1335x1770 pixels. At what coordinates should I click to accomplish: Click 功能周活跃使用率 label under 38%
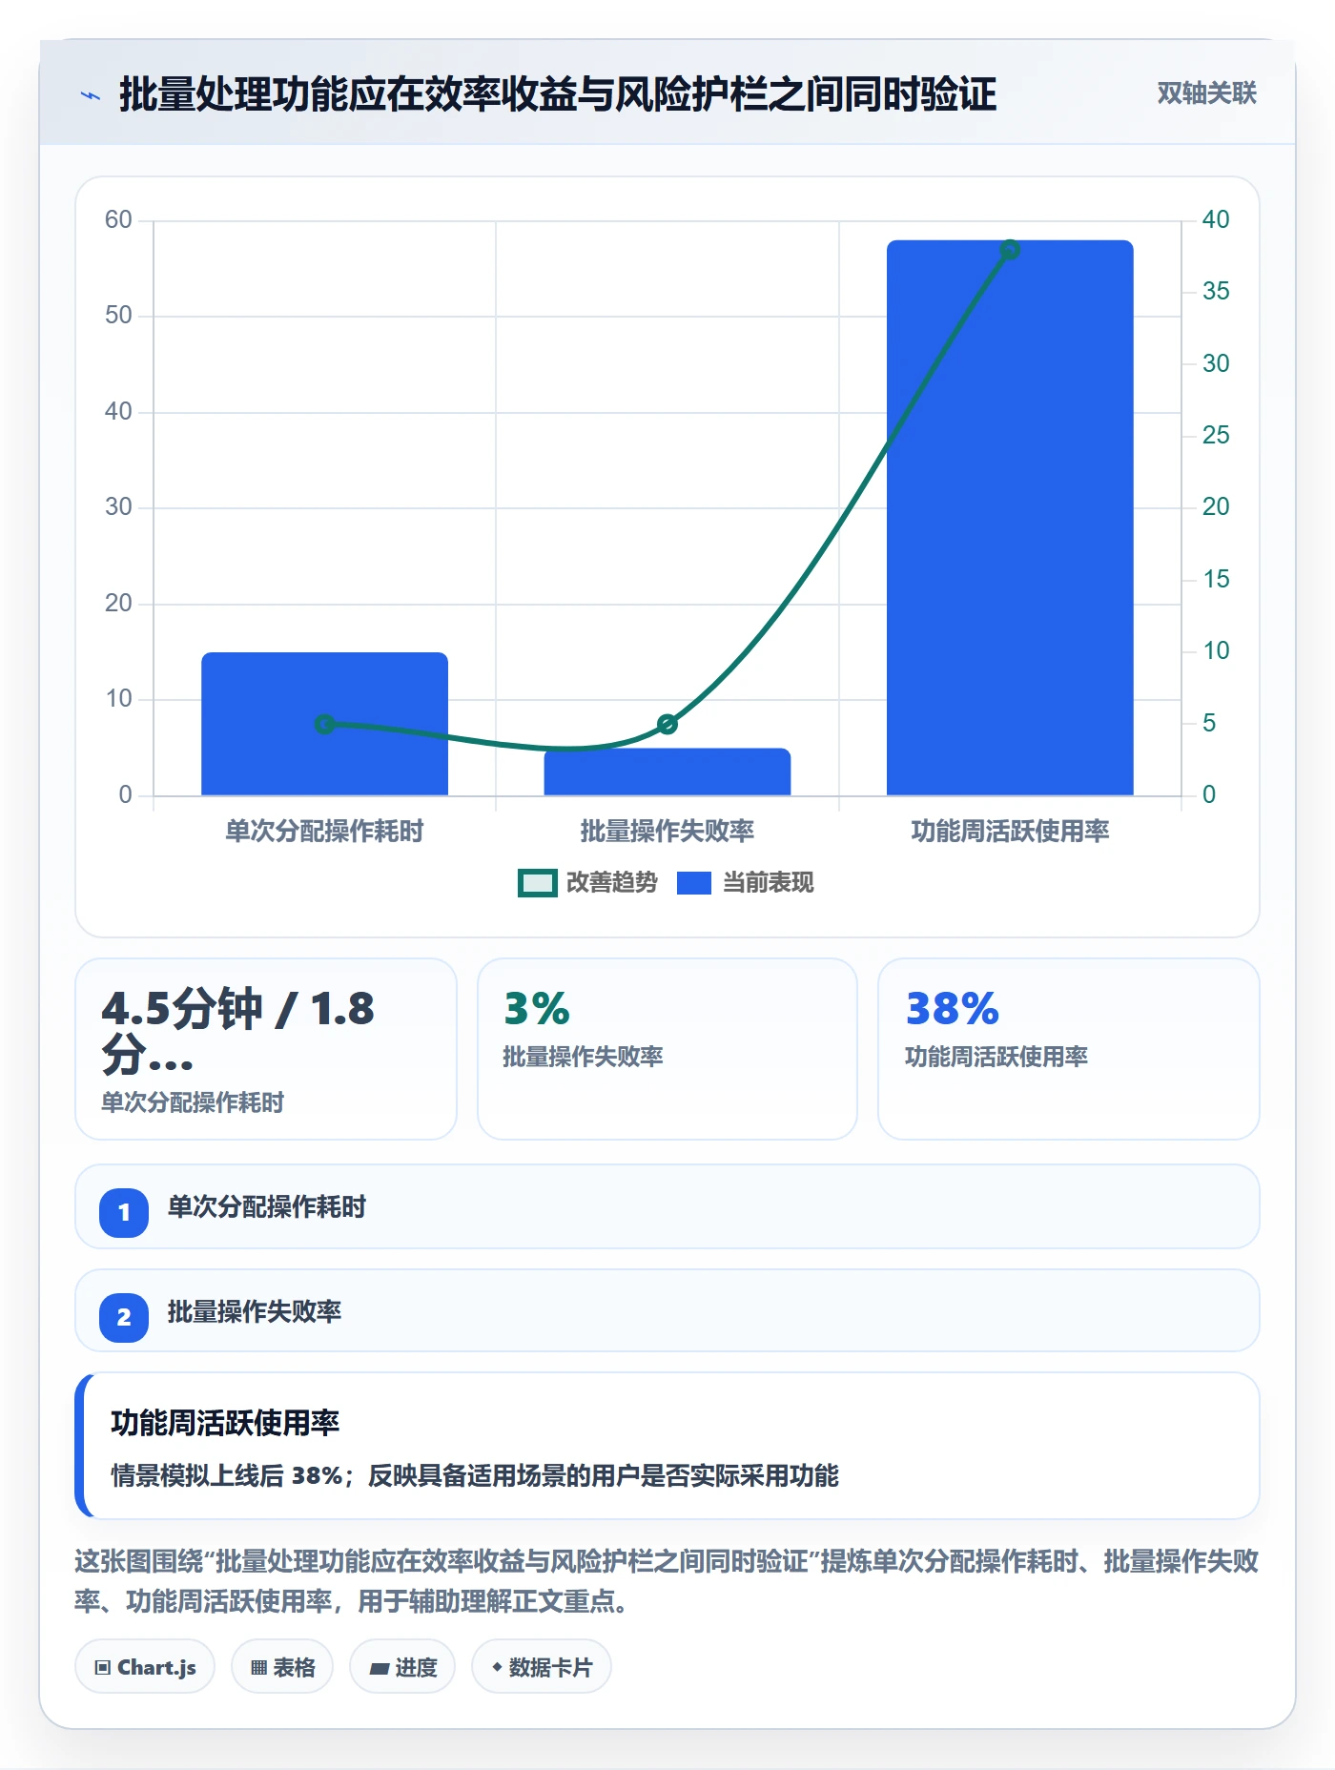(x=996, y=1057)
